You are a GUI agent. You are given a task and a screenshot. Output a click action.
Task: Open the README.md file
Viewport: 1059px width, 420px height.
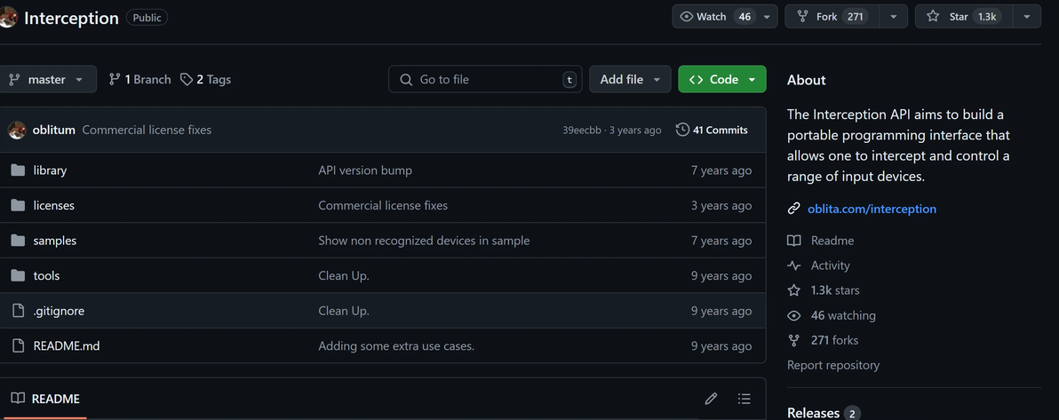67,346
